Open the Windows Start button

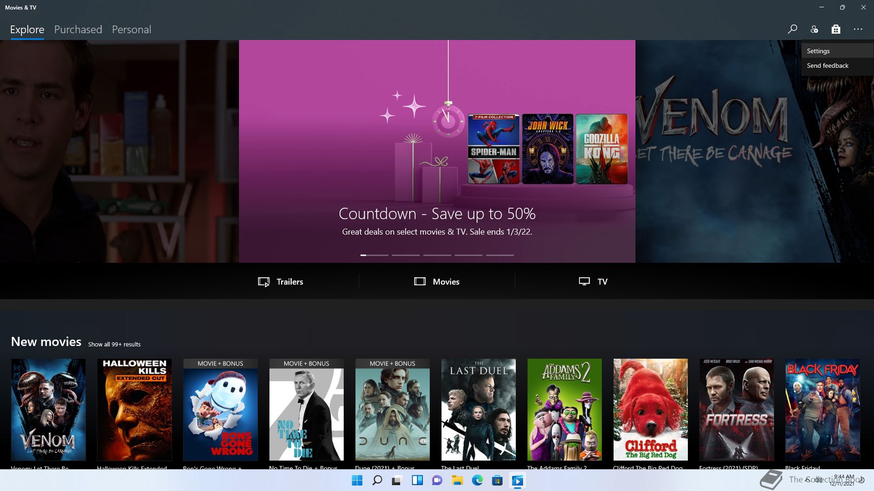pyautogui.click(x=357, y=481)
